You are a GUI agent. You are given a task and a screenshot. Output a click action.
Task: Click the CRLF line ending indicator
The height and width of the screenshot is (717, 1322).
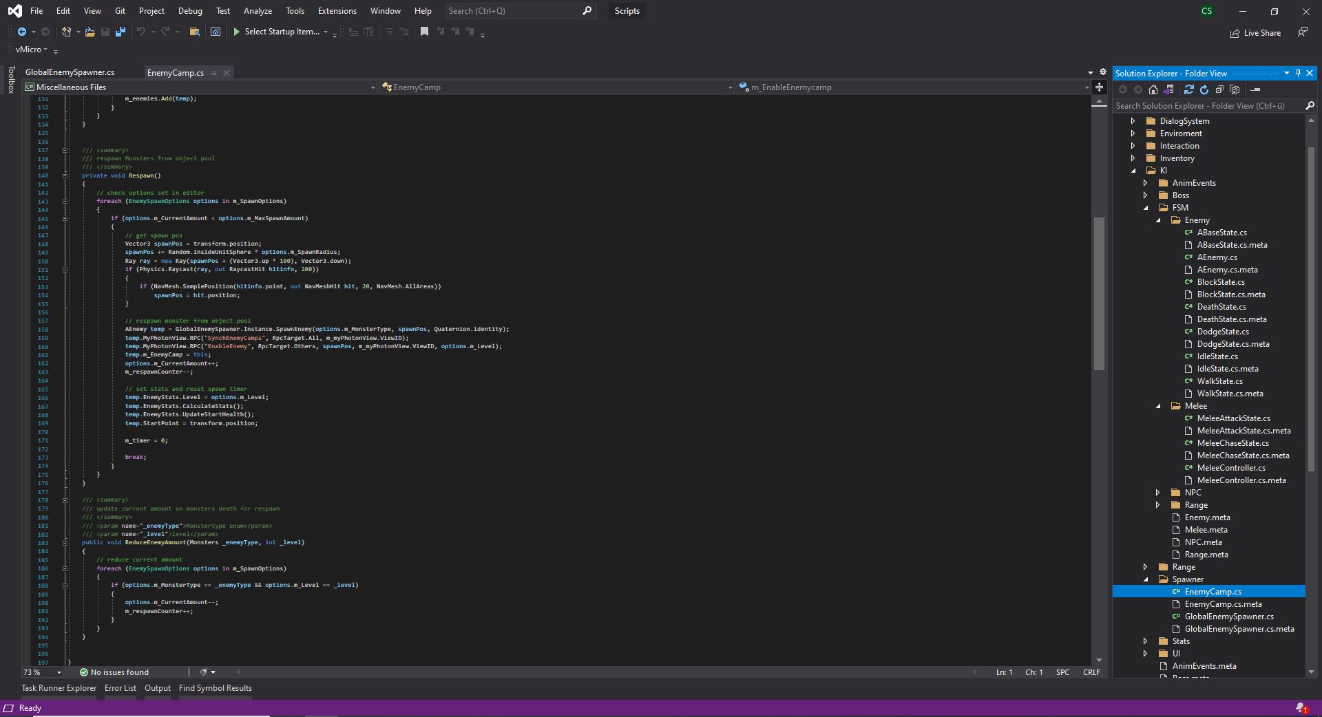click(x=1091, y=672)
